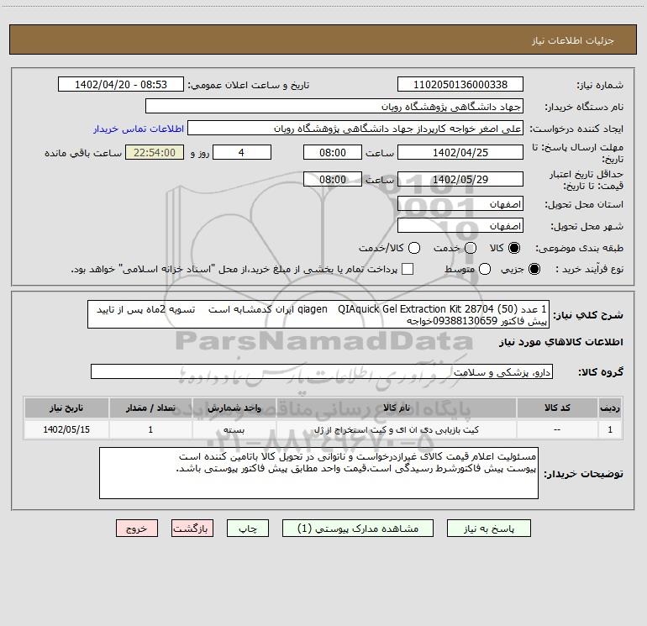Click request creator name field

(355, 129)
